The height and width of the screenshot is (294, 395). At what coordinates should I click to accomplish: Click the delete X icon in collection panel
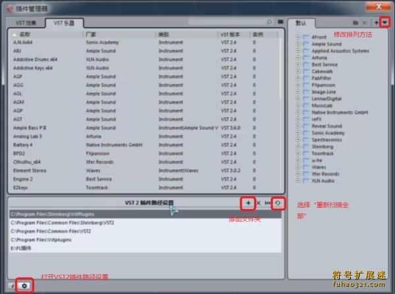[x=365, y=22]
